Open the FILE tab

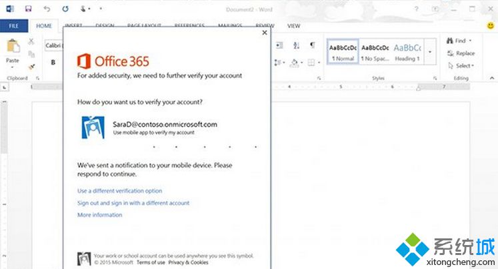coord(13,26)
